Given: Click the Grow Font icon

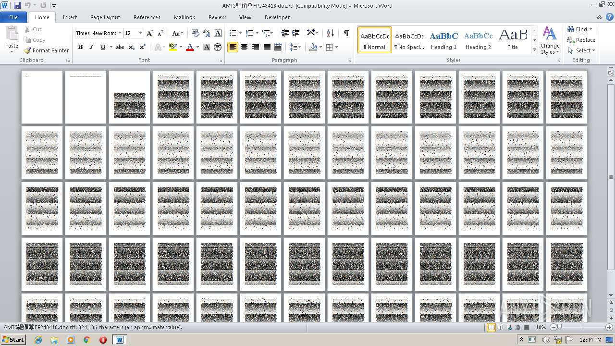Looking at the screenshot, I should tap(150, 33).
